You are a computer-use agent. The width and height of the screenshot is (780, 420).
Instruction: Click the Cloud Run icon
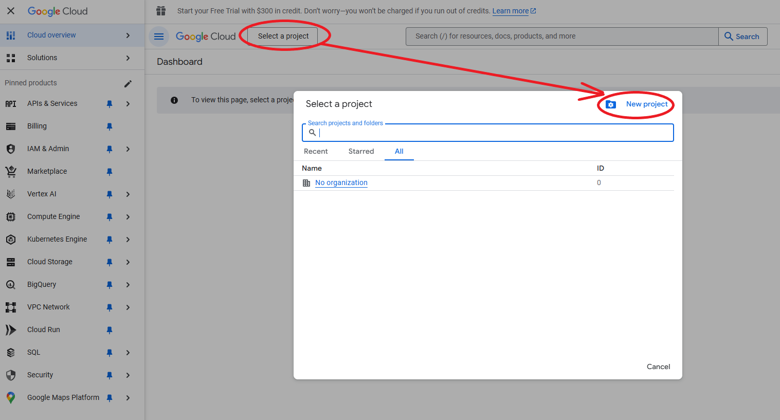click(x=11, y=330)
